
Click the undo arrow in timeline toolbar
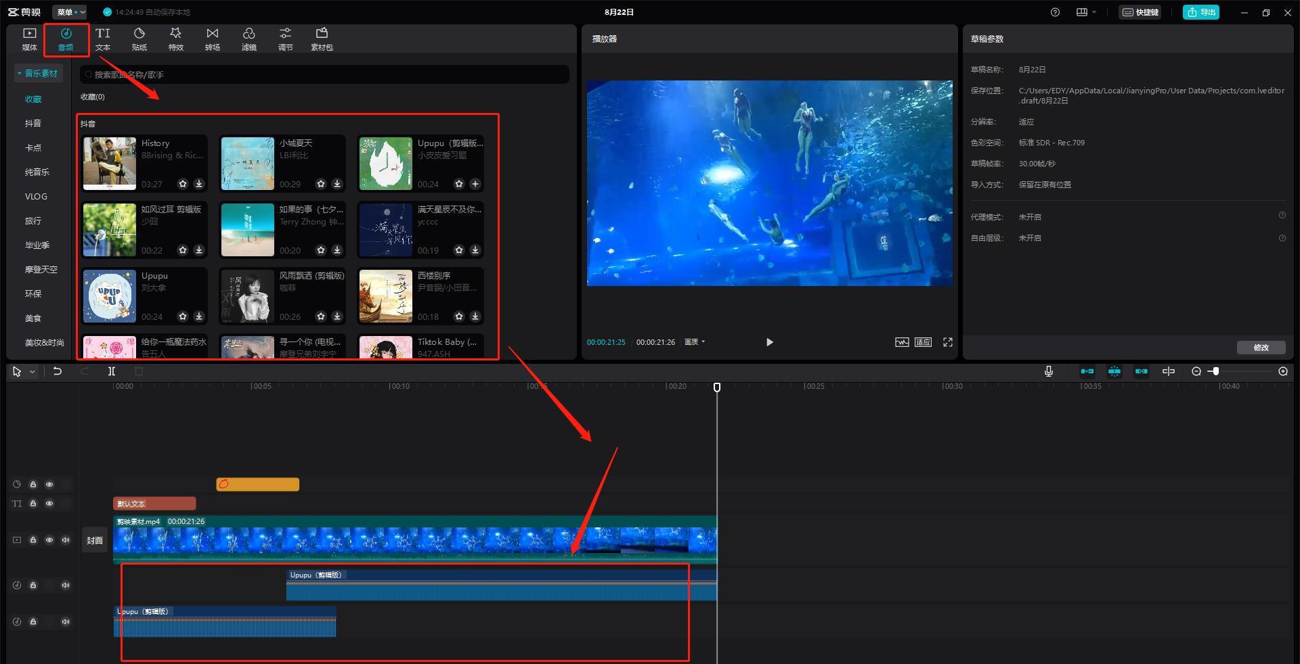point(58,371)
